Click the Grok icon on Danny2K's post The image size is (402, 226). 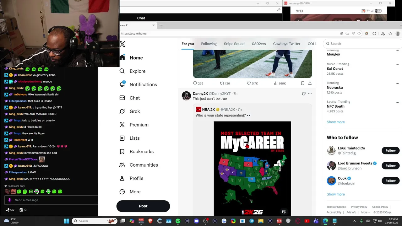[304, 94]
